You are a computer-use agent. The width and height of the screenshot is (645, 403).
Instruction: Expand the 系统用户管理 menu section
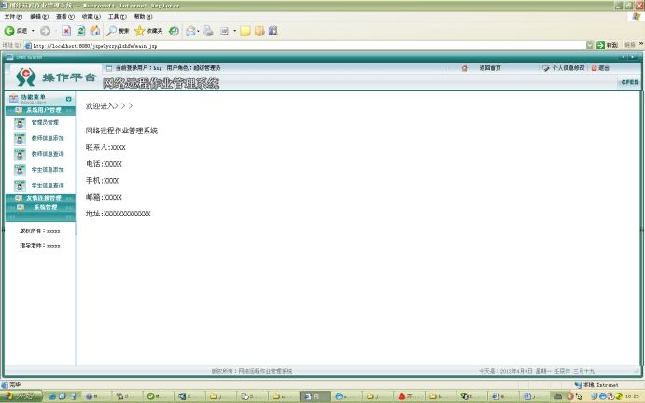40,110
